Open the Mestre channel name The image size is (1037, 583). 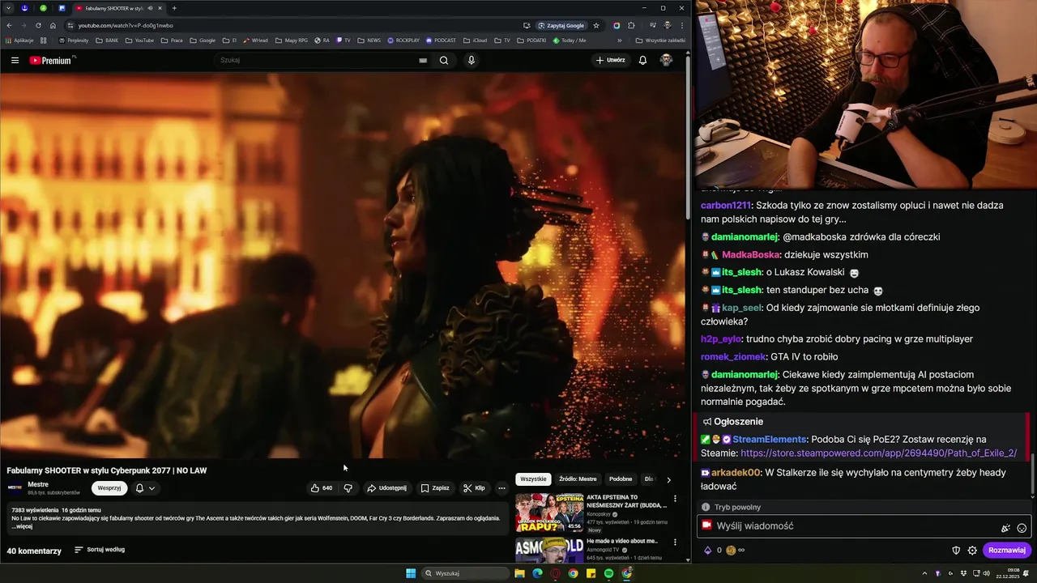click(38, 484)
